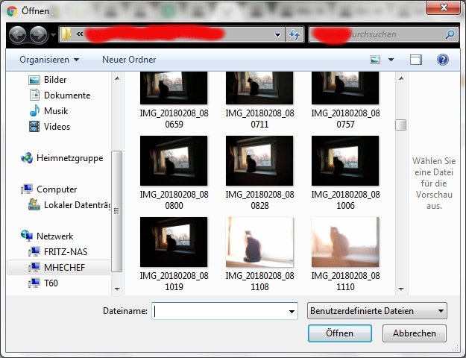Click the forward navigation arrow
This screenshot has width=466, height=358.
38,34
